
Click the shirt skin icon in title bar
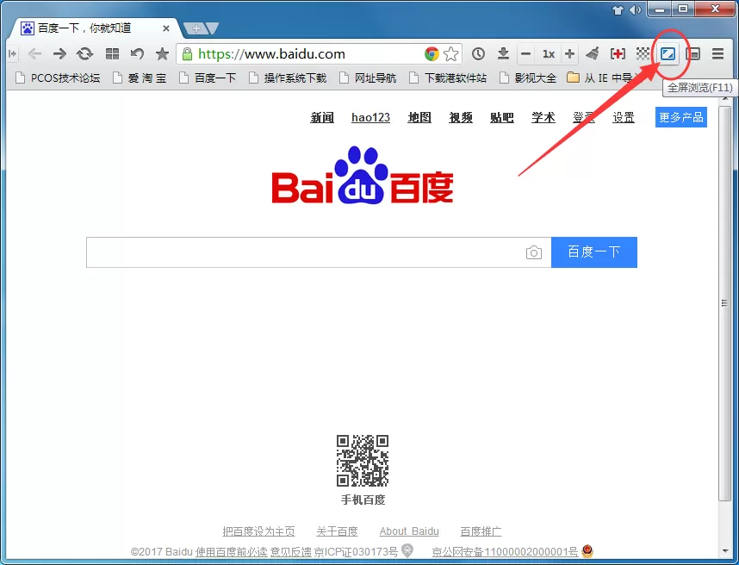click(618, 9)
